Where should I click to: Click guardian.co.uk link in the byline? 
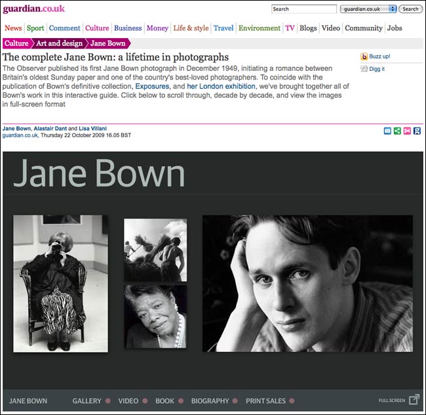click(20, 135)
